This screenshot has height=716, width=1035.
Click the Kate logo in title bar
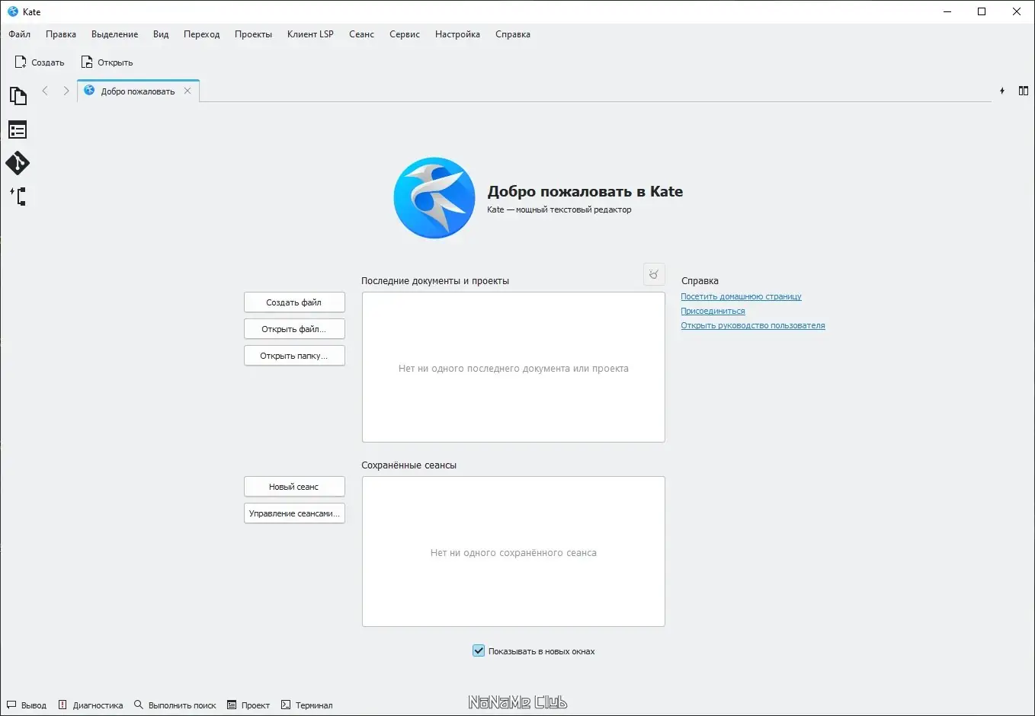pyautogui.click(x=13, y=11)
